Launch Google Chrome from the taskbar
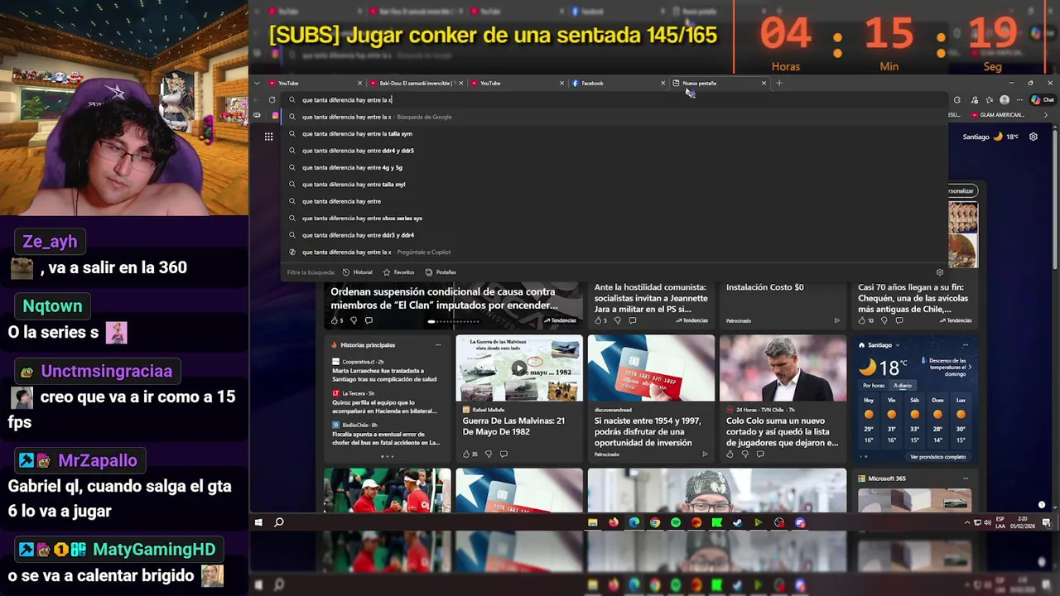 655,522
